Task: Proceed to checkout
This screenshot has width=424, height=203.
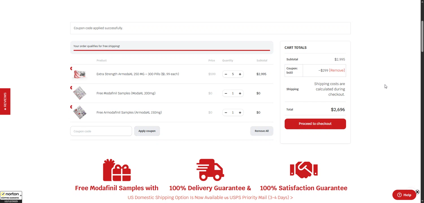Action: [x=315, y=124]
